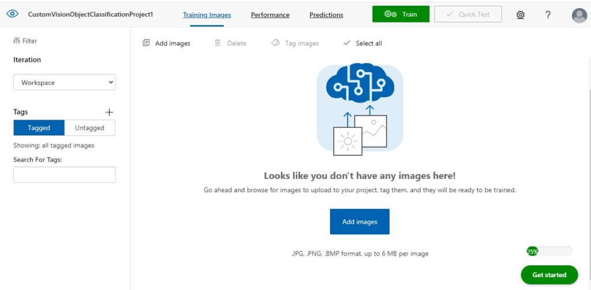The width and height of the screenshot is (591, 290).
Task: Click the 25% progress bar
Action: [x=549, y=251]
